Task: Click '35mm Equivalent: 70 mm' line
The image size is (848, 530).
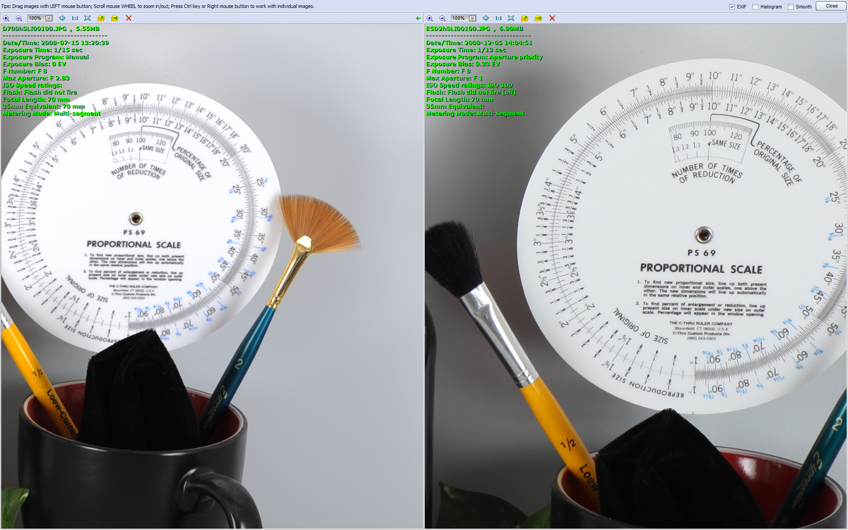Action: pyautogui.click(x=43, y=106)
